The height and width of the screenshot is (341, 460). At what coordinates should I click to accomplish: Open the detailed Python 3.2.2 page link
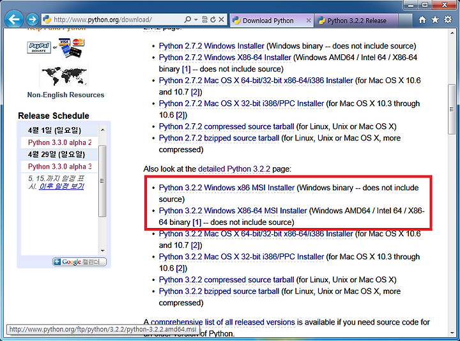coord(234,169)
